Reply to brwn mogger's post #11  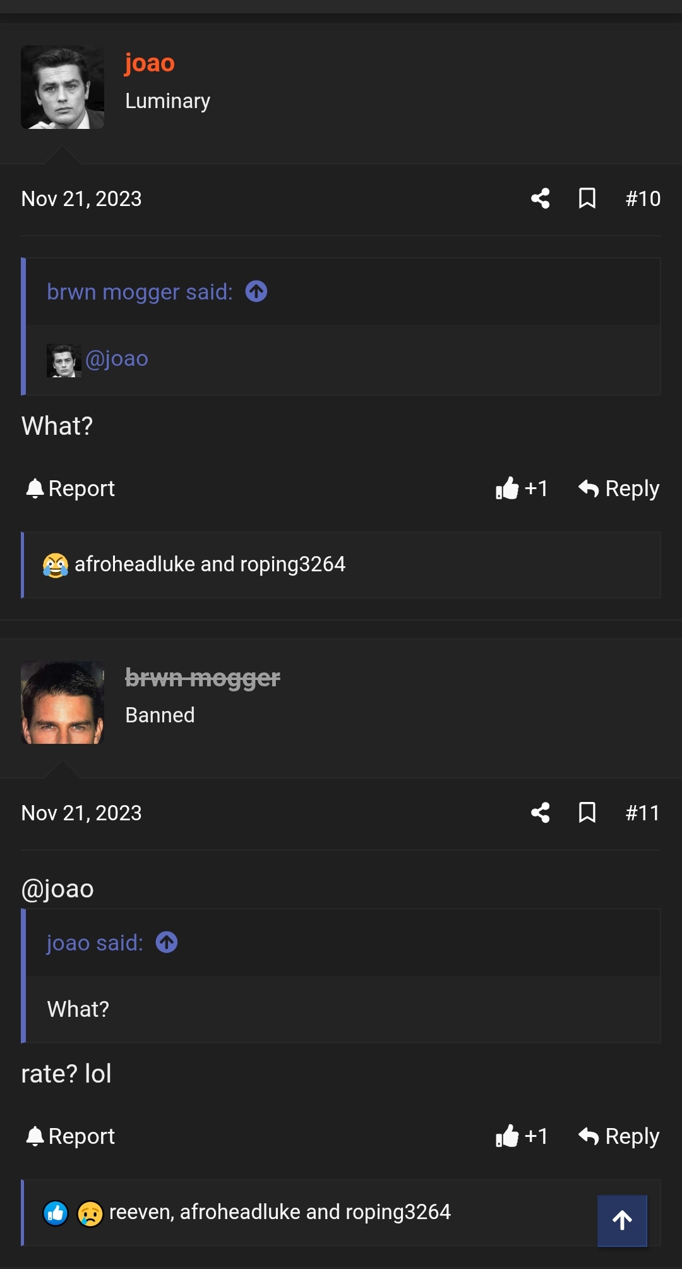(619, 1136)
